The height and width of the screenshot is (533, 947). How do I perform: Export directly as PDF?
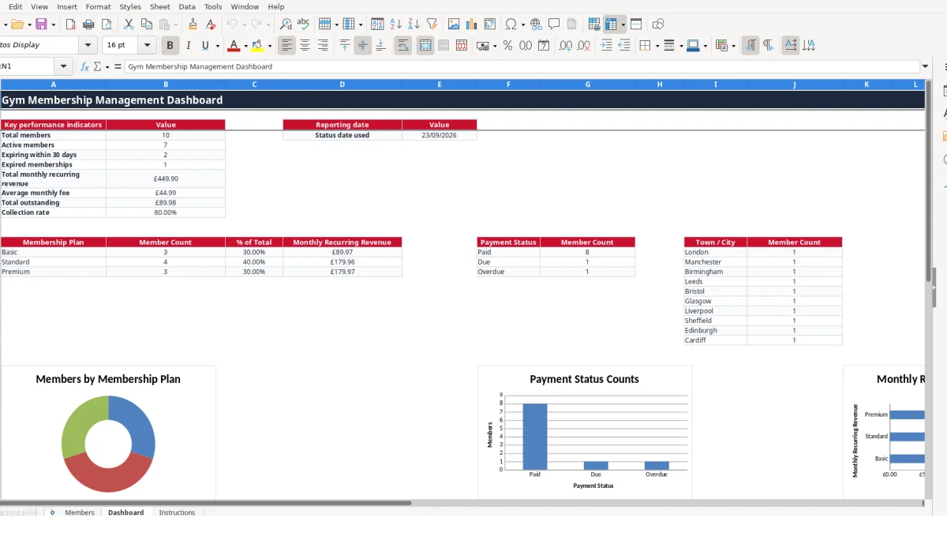click(x=71, y=24)
